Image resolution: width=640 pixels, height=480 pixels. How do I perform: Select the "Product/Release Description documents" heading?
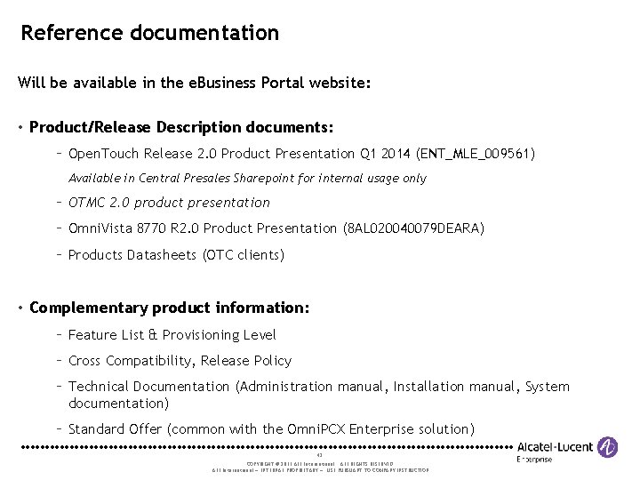(x=181, y=127)
